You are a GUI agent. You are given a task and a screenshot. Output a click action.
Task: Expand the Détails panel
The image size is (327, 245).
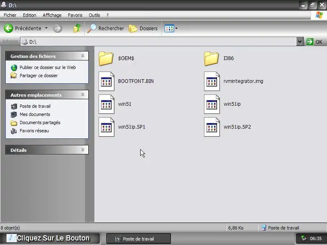83,150
